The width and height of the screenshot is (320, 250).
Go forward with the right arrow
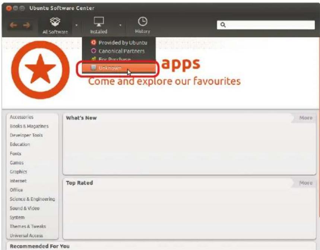pos(26,25)
